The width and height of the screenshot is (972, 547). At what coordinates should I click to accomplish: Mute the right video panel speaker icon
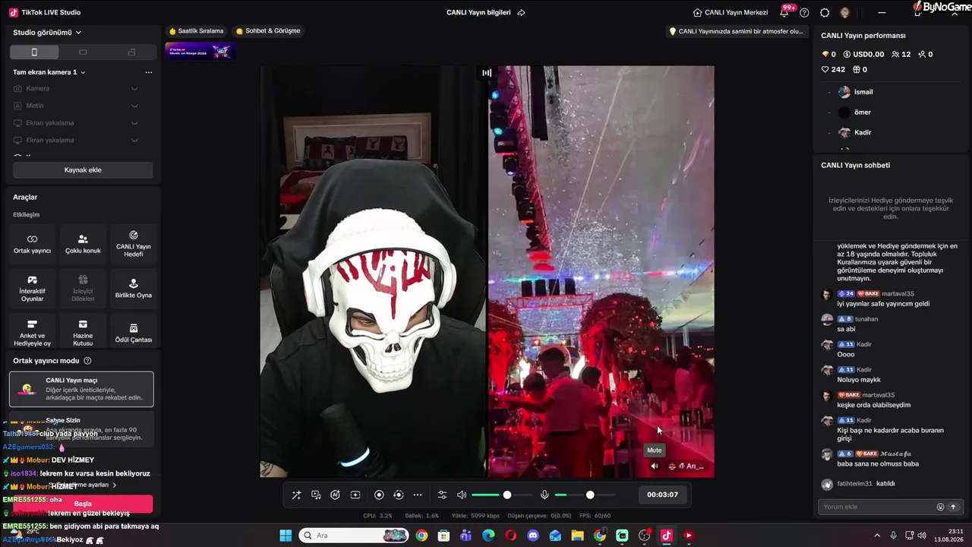(x=655, y=466)
